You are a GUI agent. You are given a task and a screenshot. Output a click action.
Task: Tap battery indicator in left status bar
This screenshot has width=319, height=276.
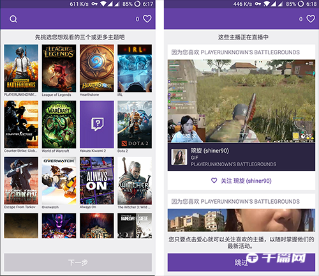[x=138, y=4]
